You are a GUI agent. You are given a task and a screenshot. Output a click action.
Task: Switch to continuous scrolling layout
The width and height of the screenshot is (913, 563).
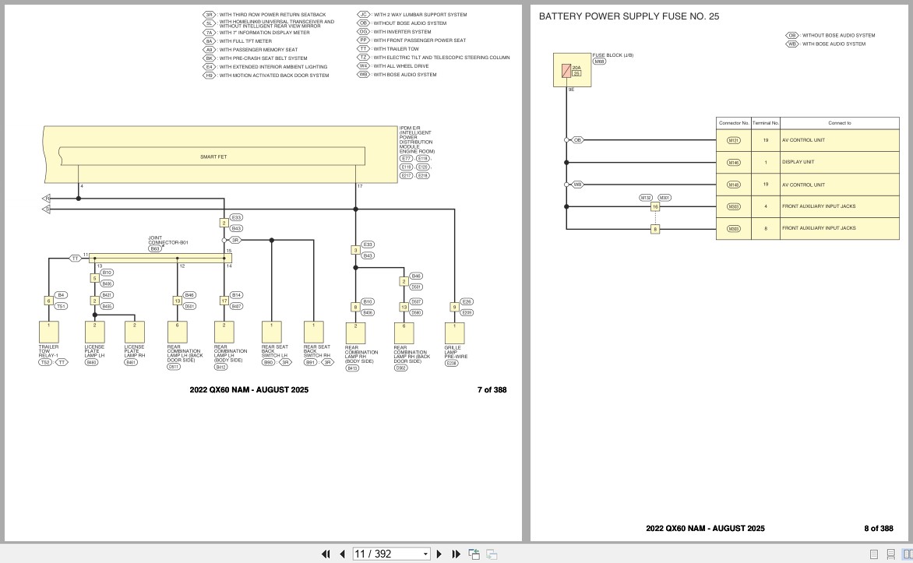pos(891,554)
